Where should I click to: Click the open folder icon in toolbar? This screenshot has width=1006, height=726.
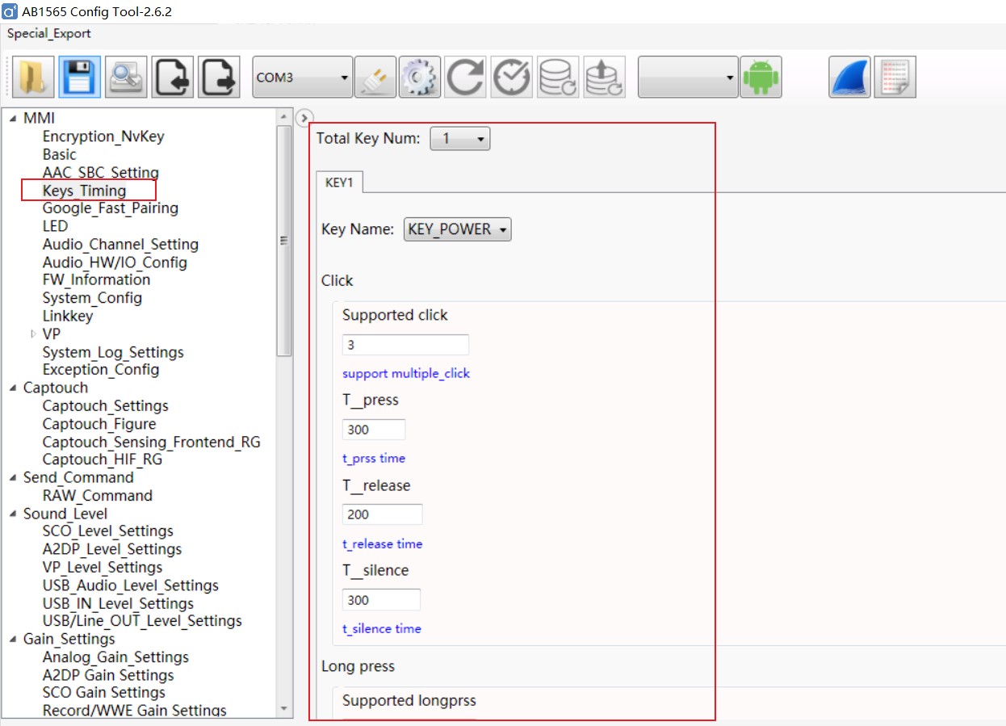pos(33,78)
